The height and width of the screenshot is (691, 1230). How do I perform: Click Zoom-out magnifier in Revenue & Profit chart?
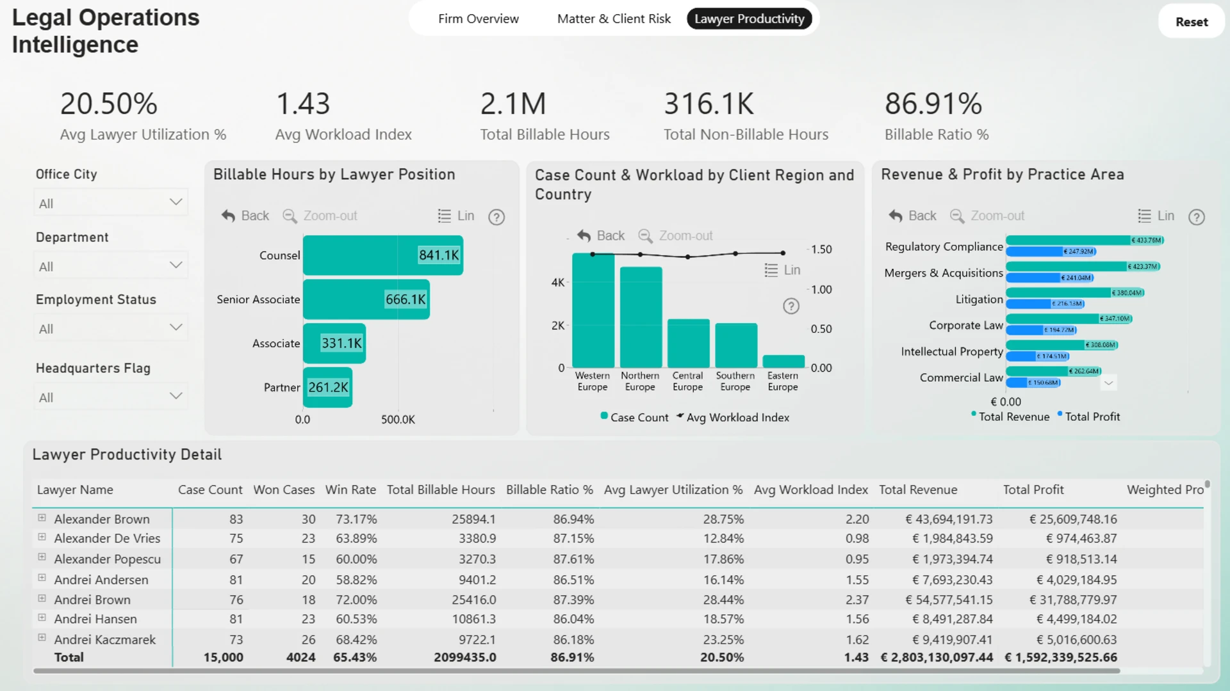(x=957, y=216)
